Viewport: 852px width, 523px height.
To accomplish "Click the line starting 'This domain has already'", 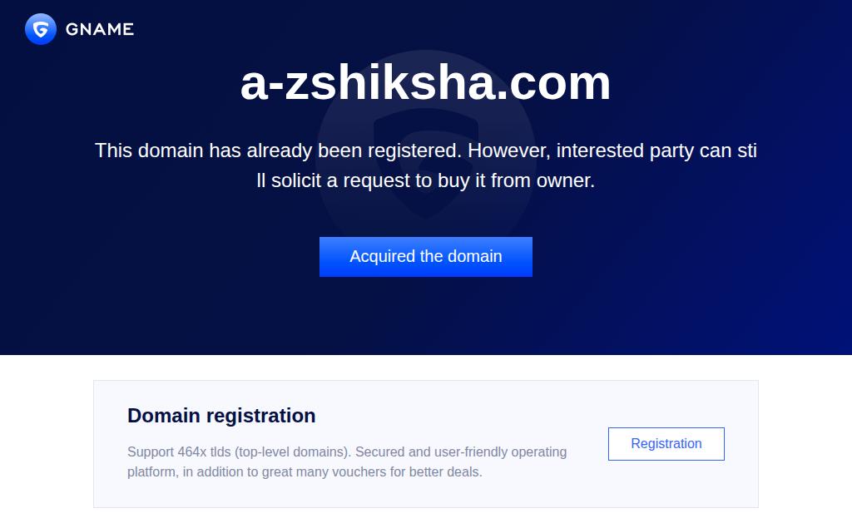I will tap(425, 150).
